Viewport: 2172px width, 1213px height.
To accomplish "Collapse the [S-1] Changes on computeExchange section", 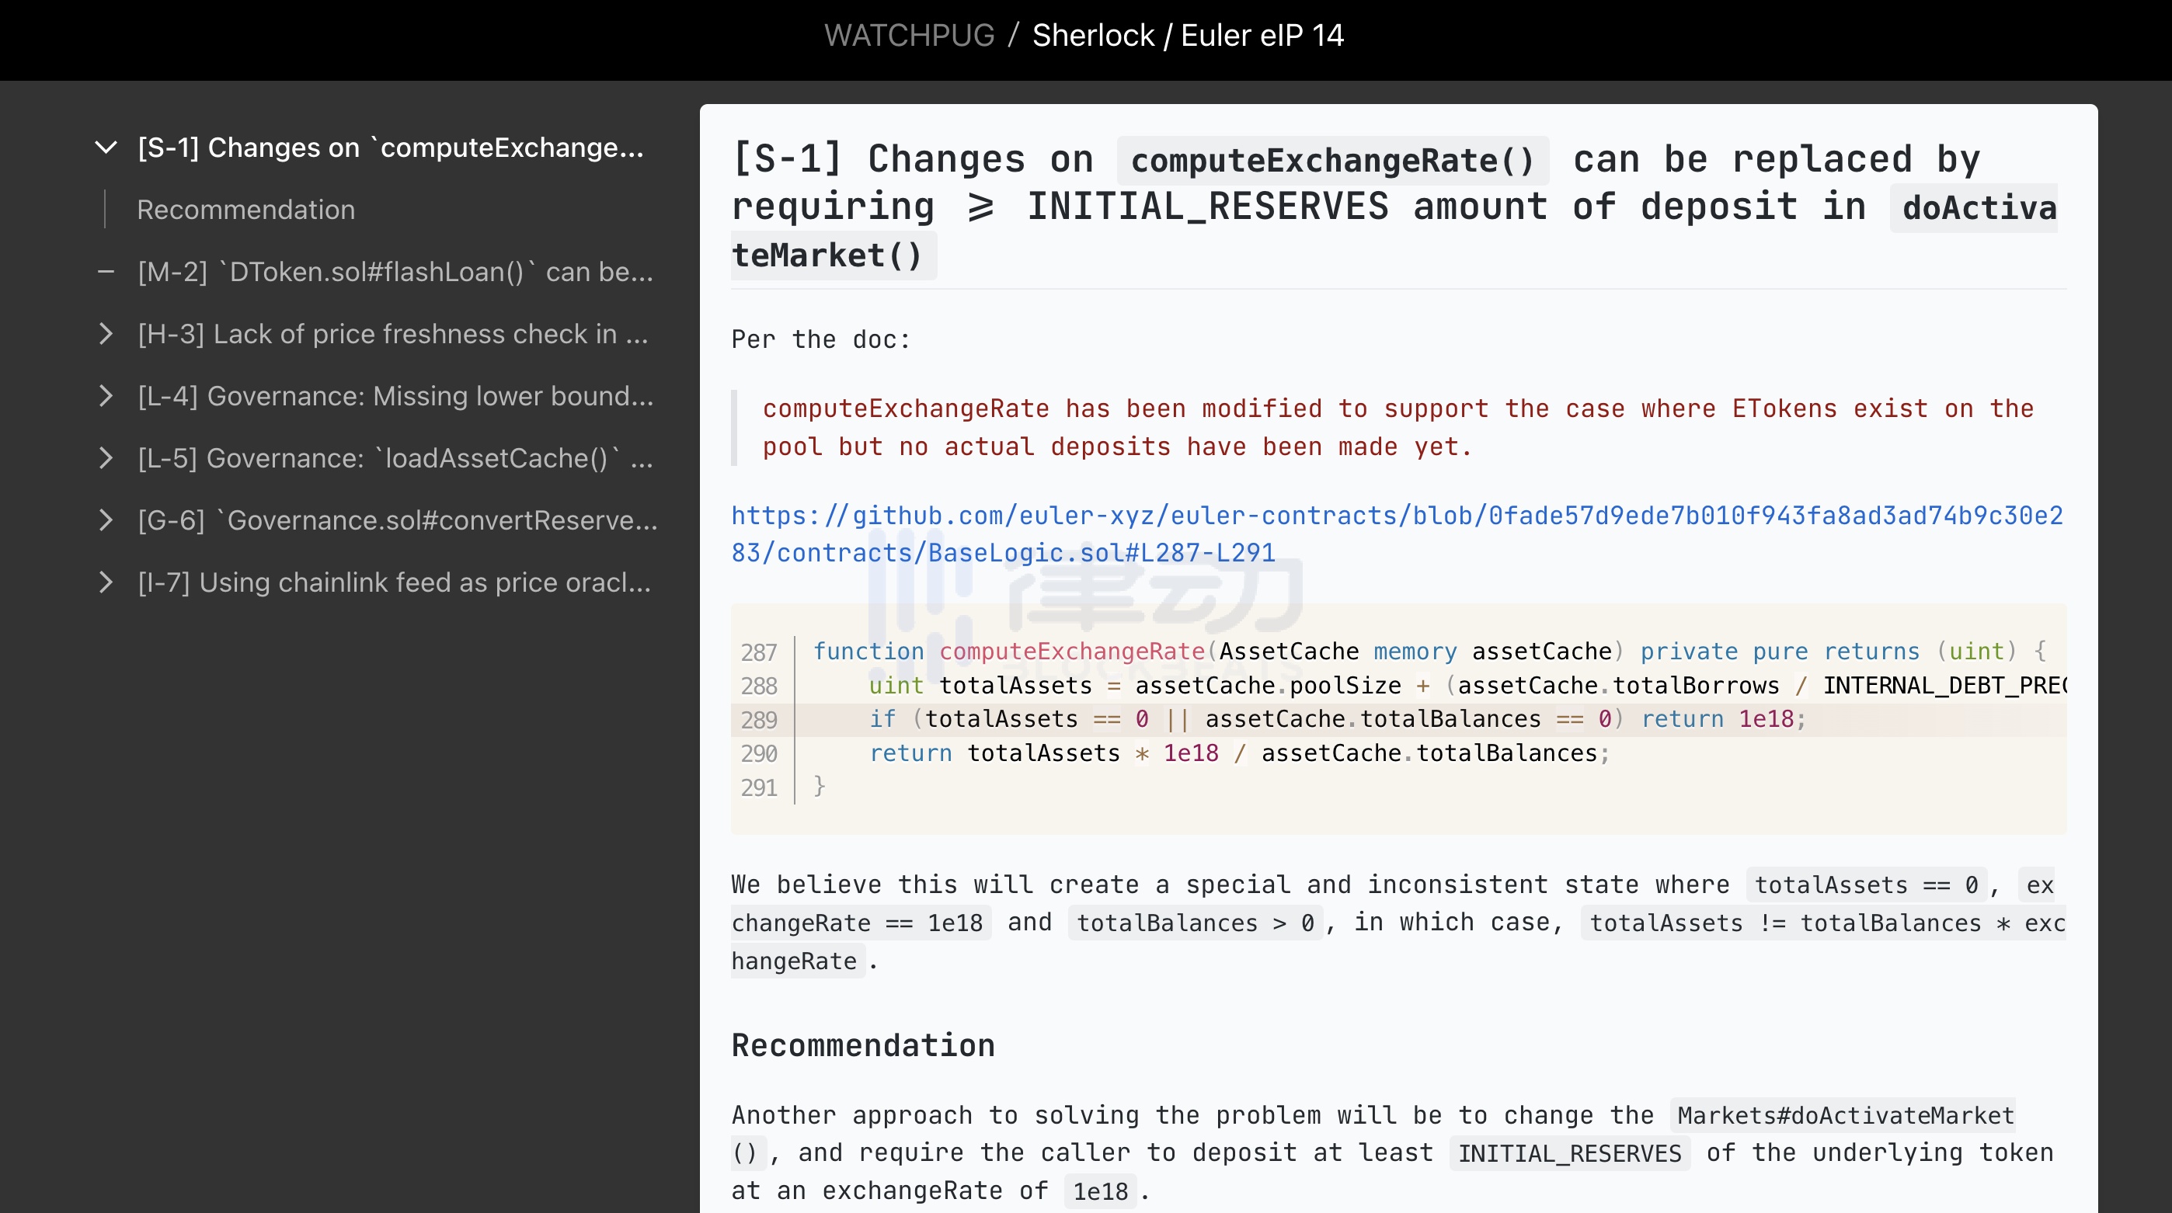I will [106, 148].
